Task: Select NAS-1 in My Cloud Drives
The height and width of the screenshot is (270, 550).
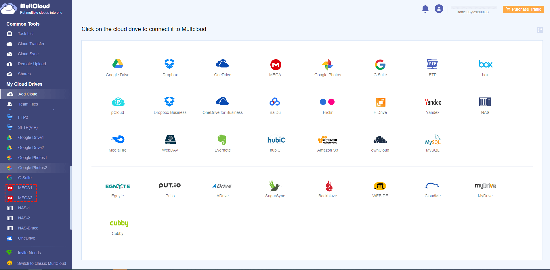Action: (x=24, y=208)
